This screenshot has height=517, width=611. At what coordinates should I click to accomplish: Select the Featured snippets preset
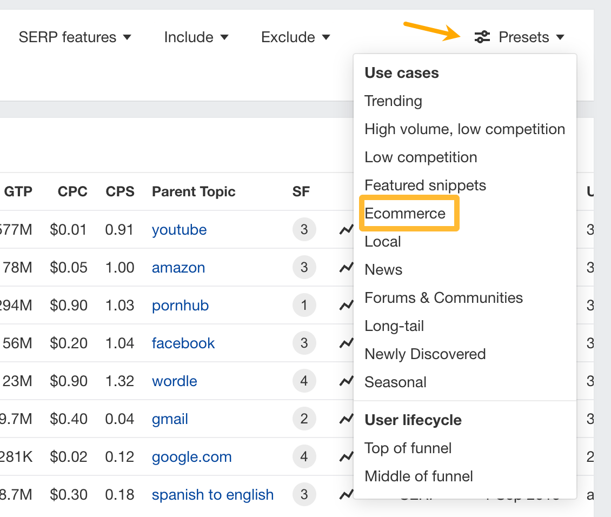click(425, 185)
